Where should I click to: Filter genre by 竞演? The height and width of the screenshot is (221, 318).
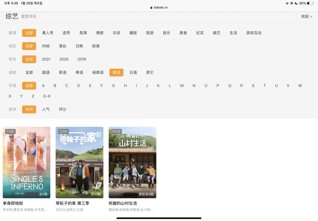(83, 33)
